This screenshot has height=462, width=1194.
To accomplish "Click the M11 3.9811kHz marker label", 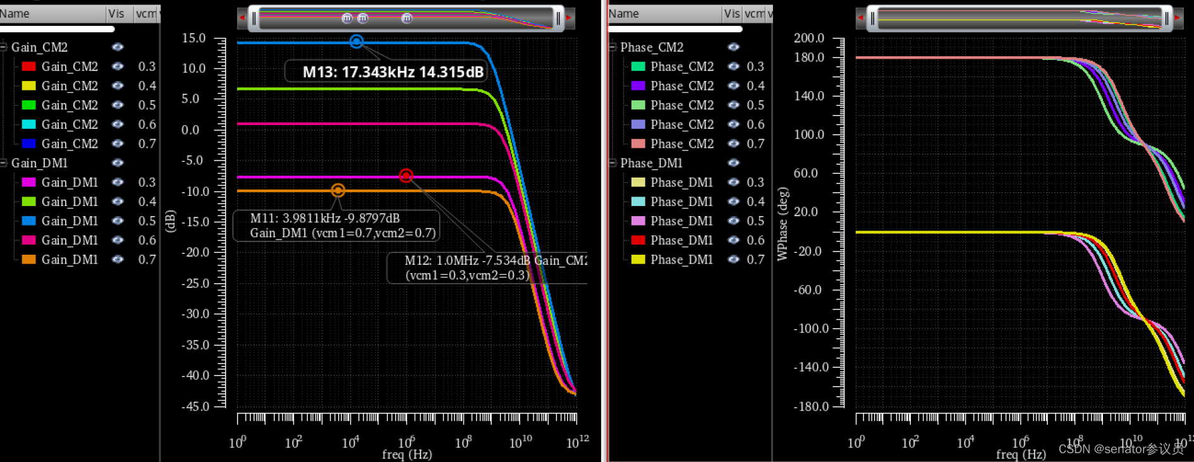I will 337,226.
